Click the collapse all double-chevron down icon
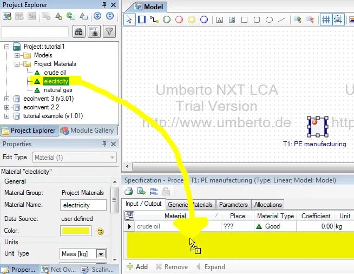 [97, 16]
